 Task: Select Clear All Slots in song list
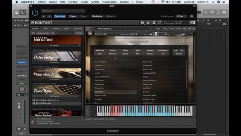click(115, 62)
